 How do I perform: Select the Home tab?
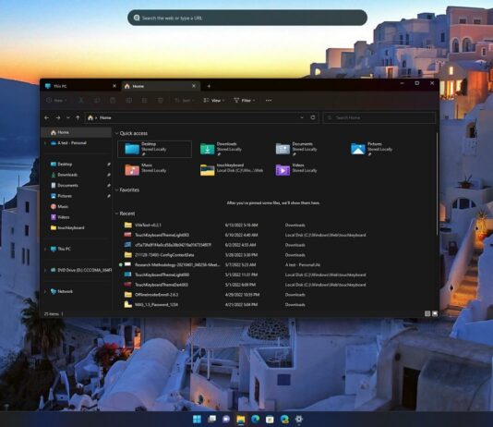(161, 86)
